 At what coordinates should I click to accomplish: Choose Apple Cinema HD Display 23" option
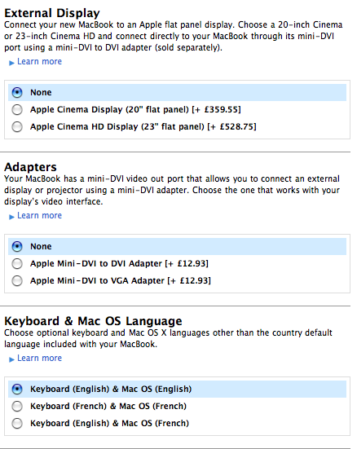[x=17, y=126]
